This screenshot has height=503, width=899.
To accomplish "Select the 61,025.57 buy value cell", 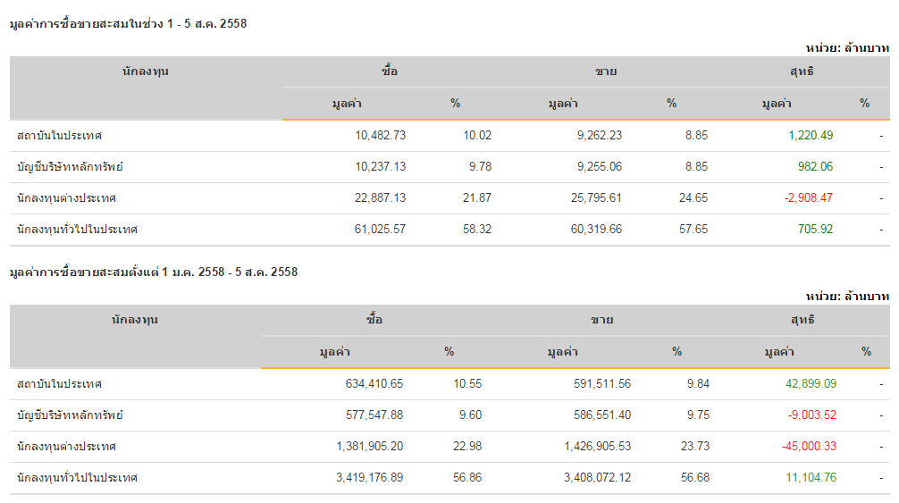I will [380, 230].
